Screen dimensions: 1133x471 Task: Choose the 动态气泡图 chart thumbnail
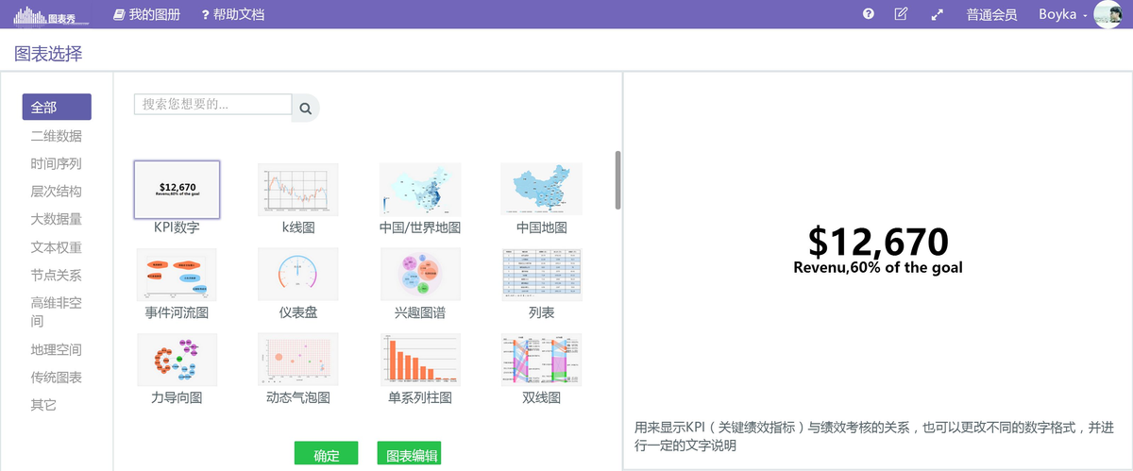298,360
